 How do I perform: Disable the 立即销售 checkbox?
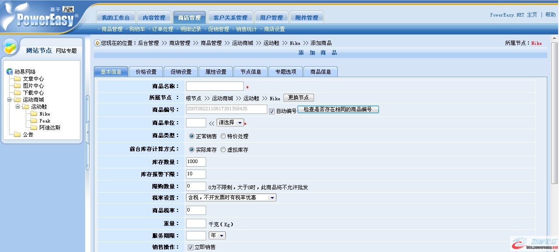coord(191,248)
